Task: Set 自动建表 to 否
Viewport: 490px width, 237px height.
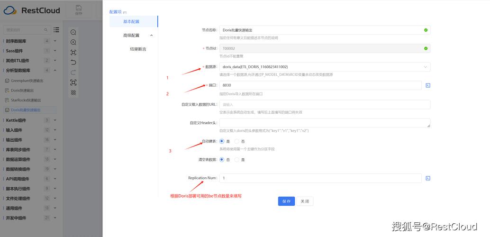Action: pyautogui.click(x=237, y=141)
